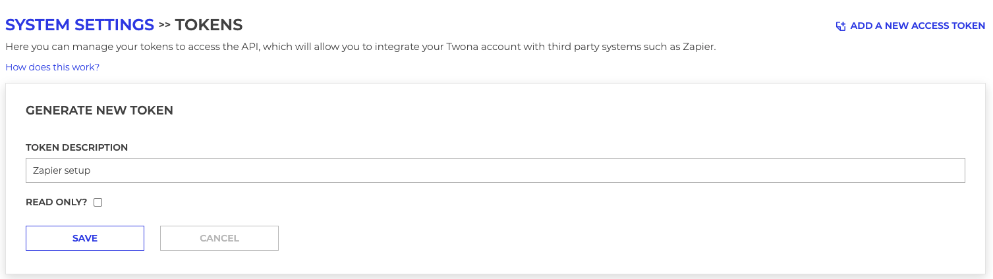Cancel token generation
The image size is (993, 279).
(x=219, y=238)
